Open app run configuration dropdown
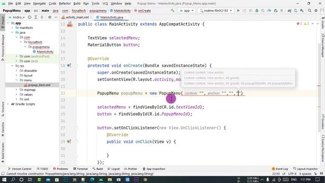Image resolution: width=325 pixels, height=183 pixels. click(186, 11)
